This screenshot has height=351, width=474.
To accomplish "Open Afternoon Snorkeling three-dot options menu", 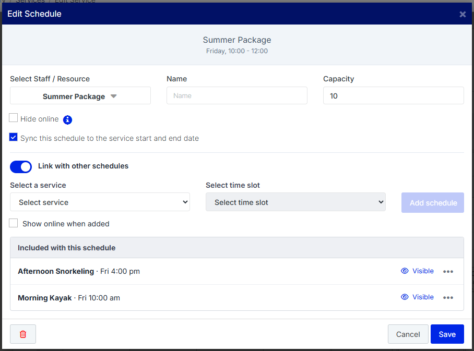I will click(448, 272).
